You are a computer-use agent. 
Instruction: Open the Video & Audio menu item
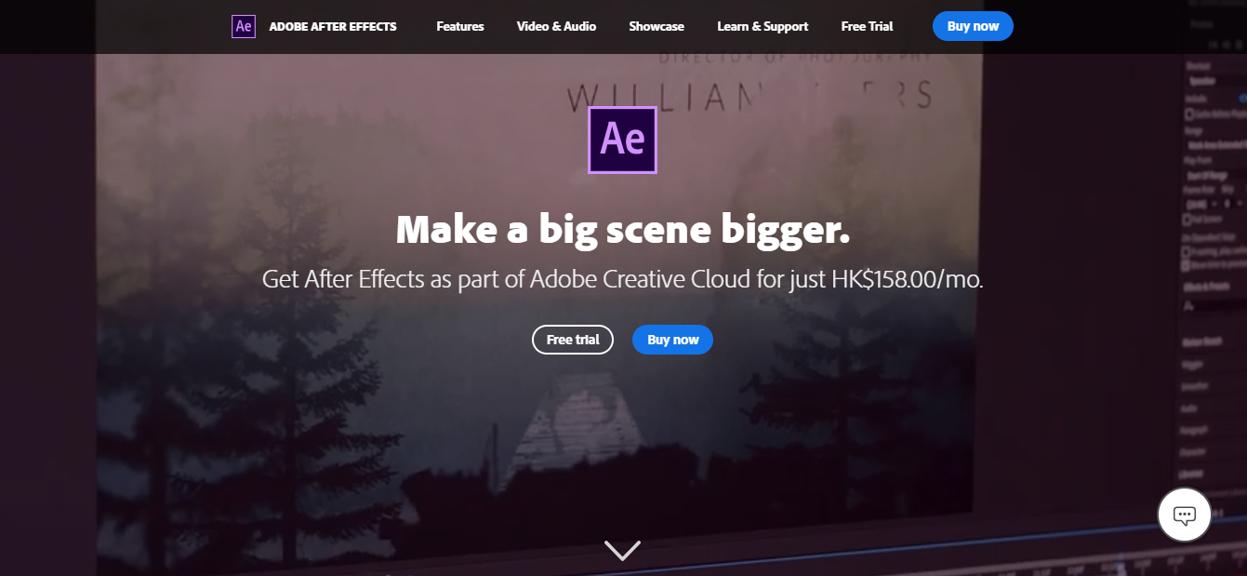point(556,26)
